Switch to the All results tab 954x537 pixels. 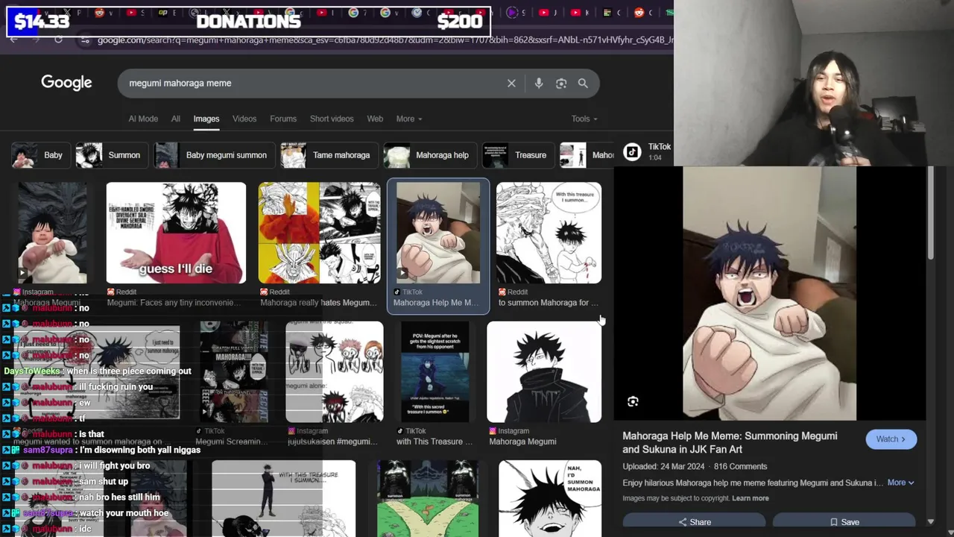click(x=175, y=119)
